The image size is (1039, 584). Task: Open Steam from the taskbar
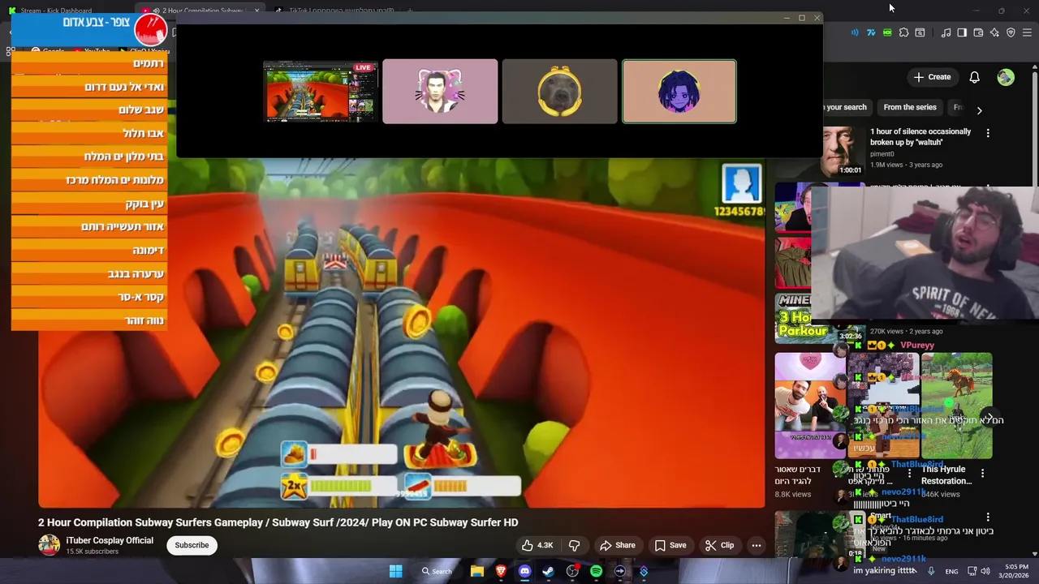click(548, 571)
